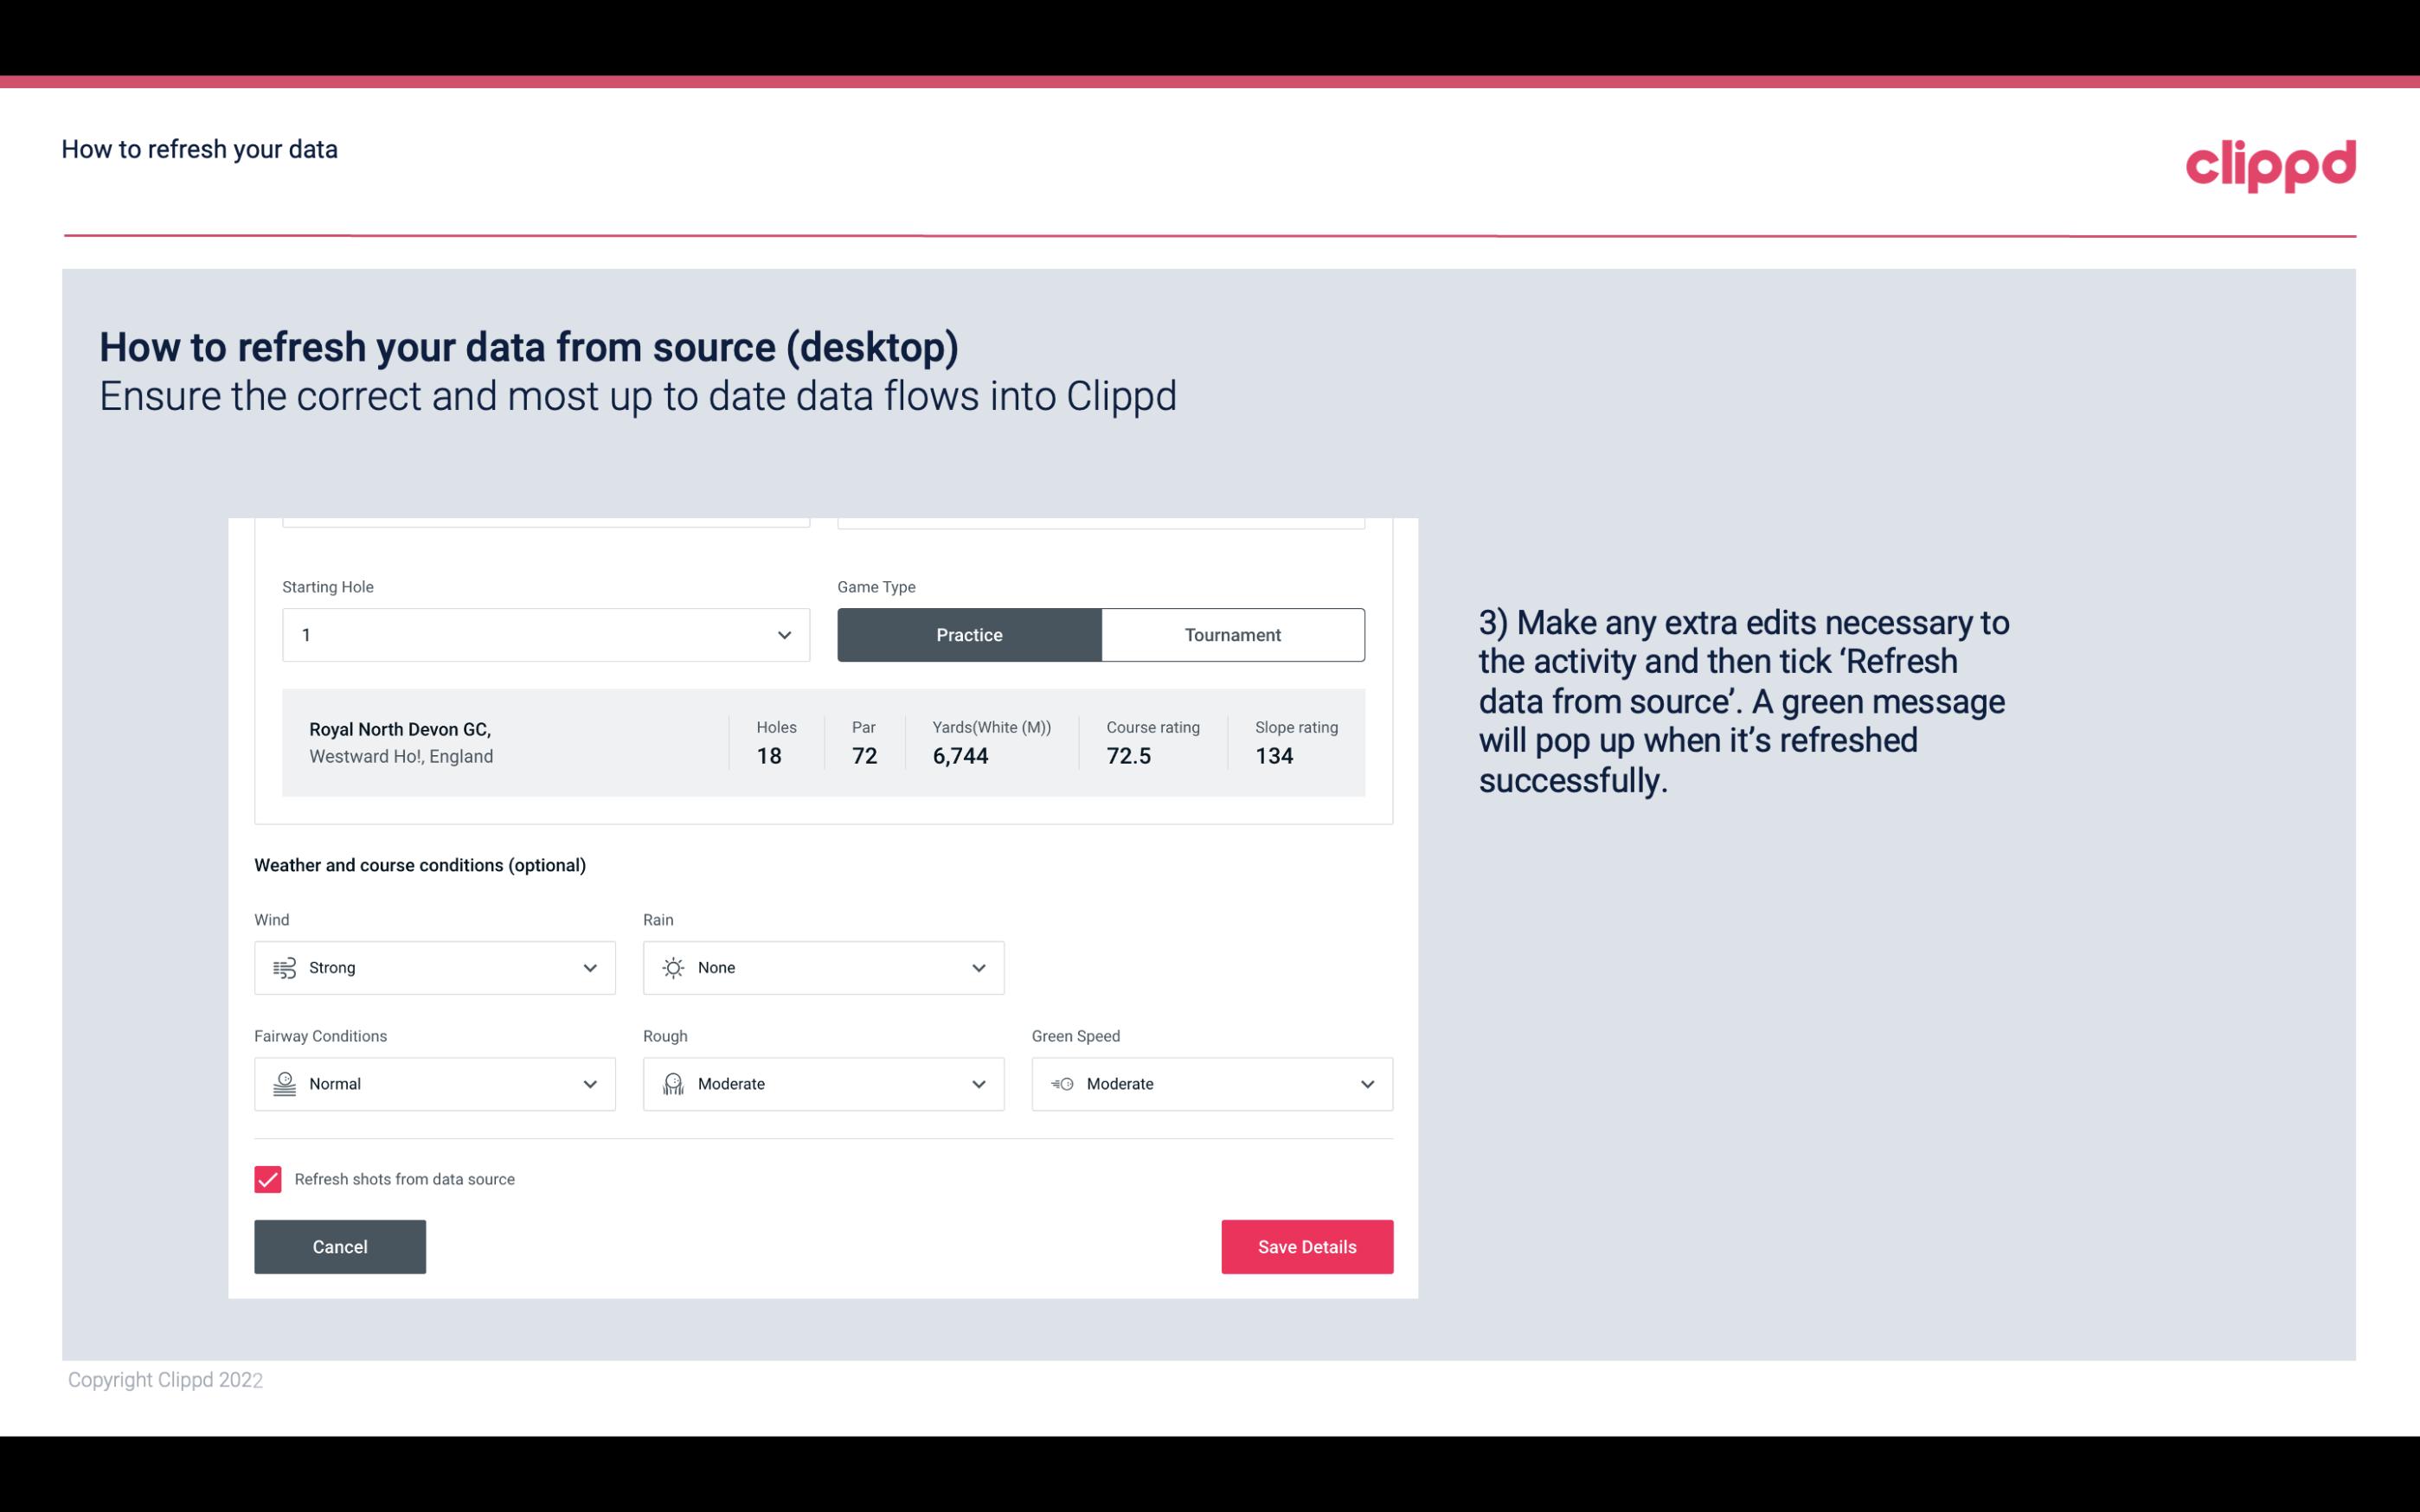Toggle Tournament game type selection
The image size is (2420, 1512).
1232,634
